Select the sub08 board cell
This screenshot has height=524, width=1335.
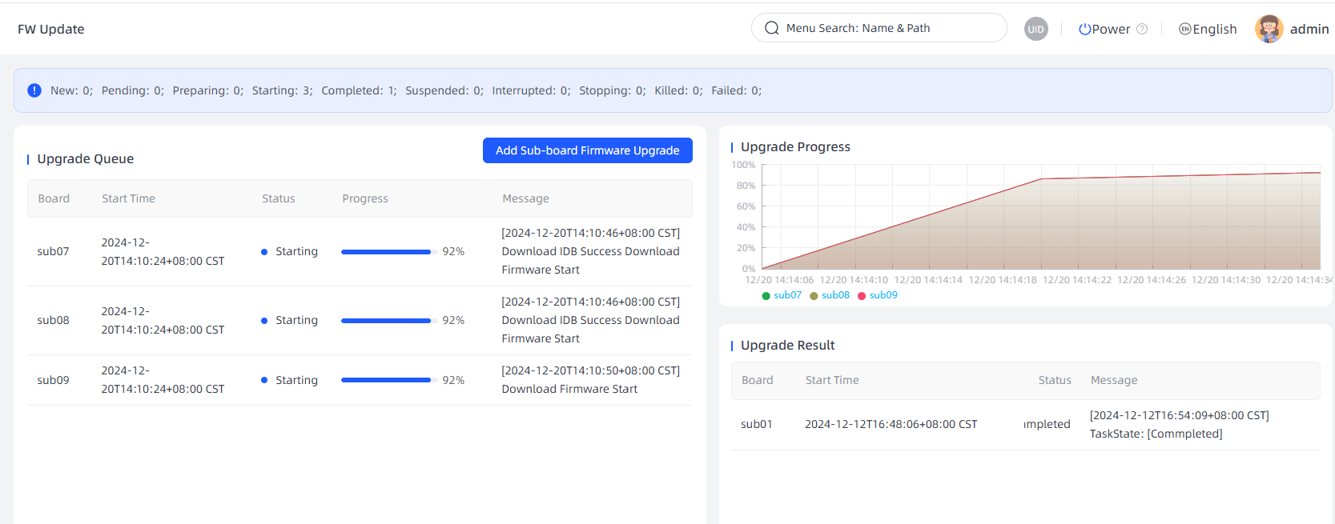pyautogui.click(x=53, y=320)
